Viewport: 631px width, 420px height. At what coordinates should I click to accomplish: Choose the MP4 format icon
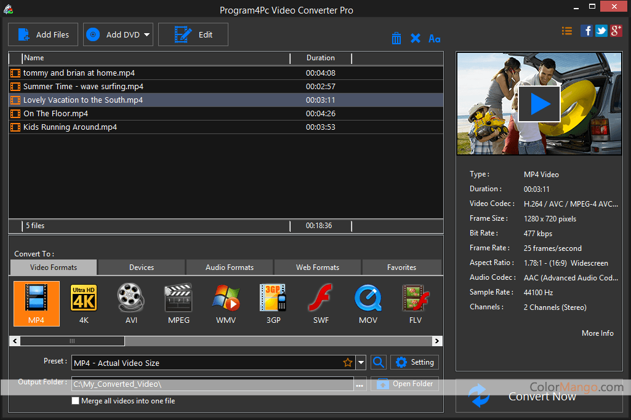[36, 303]
